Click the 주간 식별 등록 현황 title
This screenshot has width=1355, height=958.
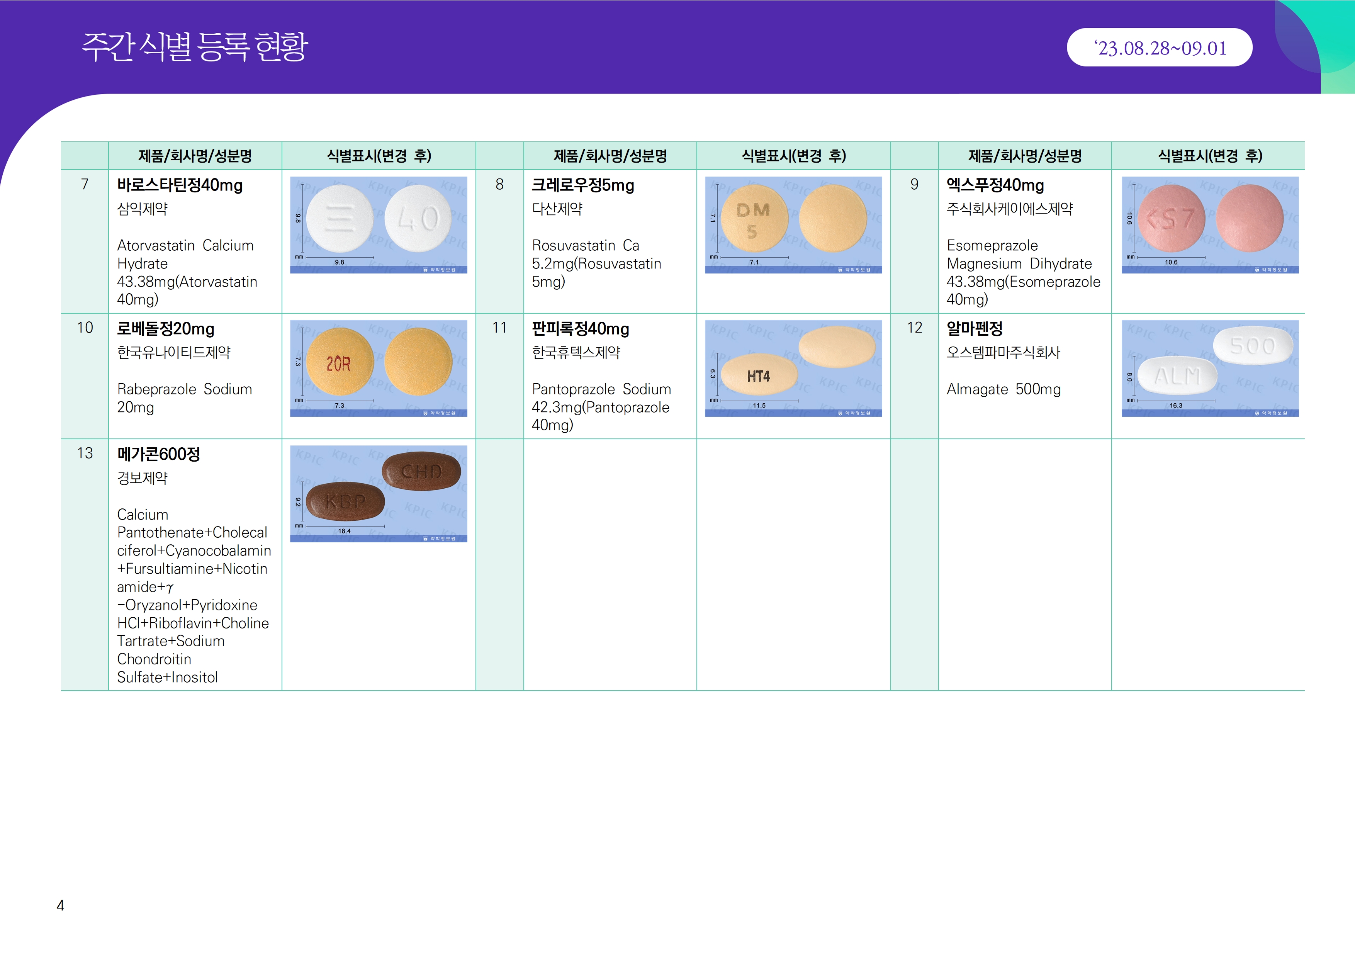[195, 47]
